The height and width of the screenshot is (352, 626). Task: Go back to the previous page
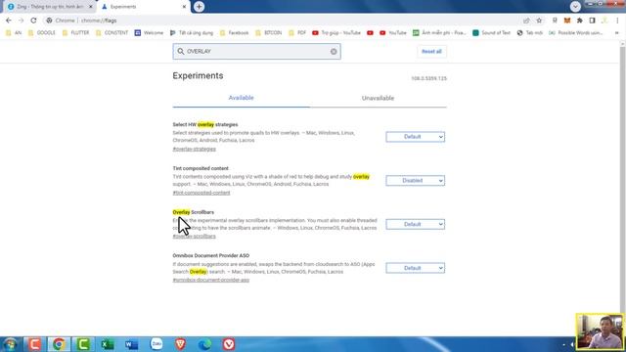9,21
